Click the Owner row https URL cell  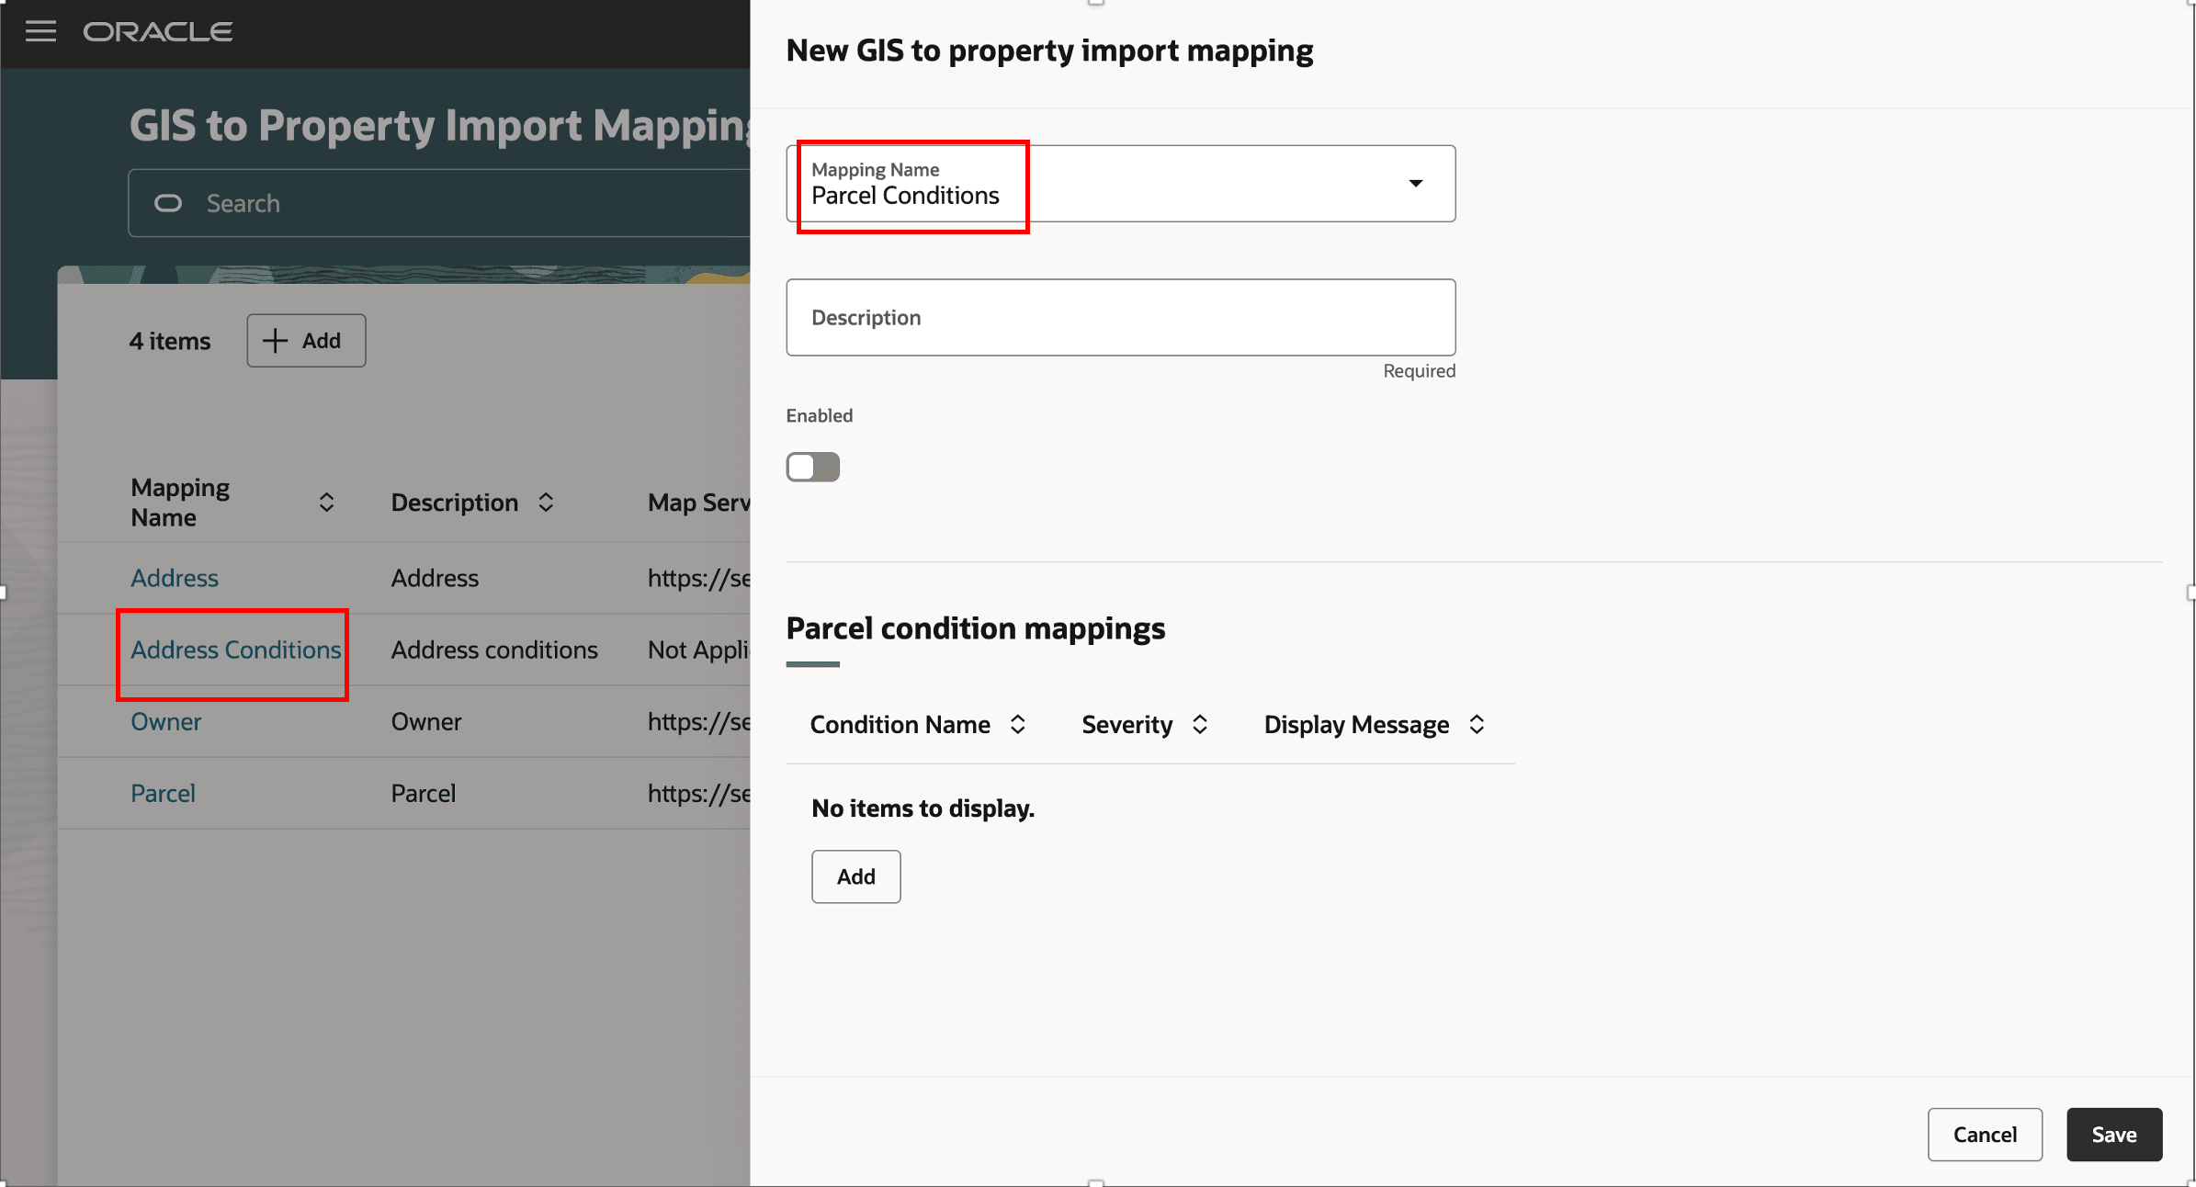[x=698, y=721]
